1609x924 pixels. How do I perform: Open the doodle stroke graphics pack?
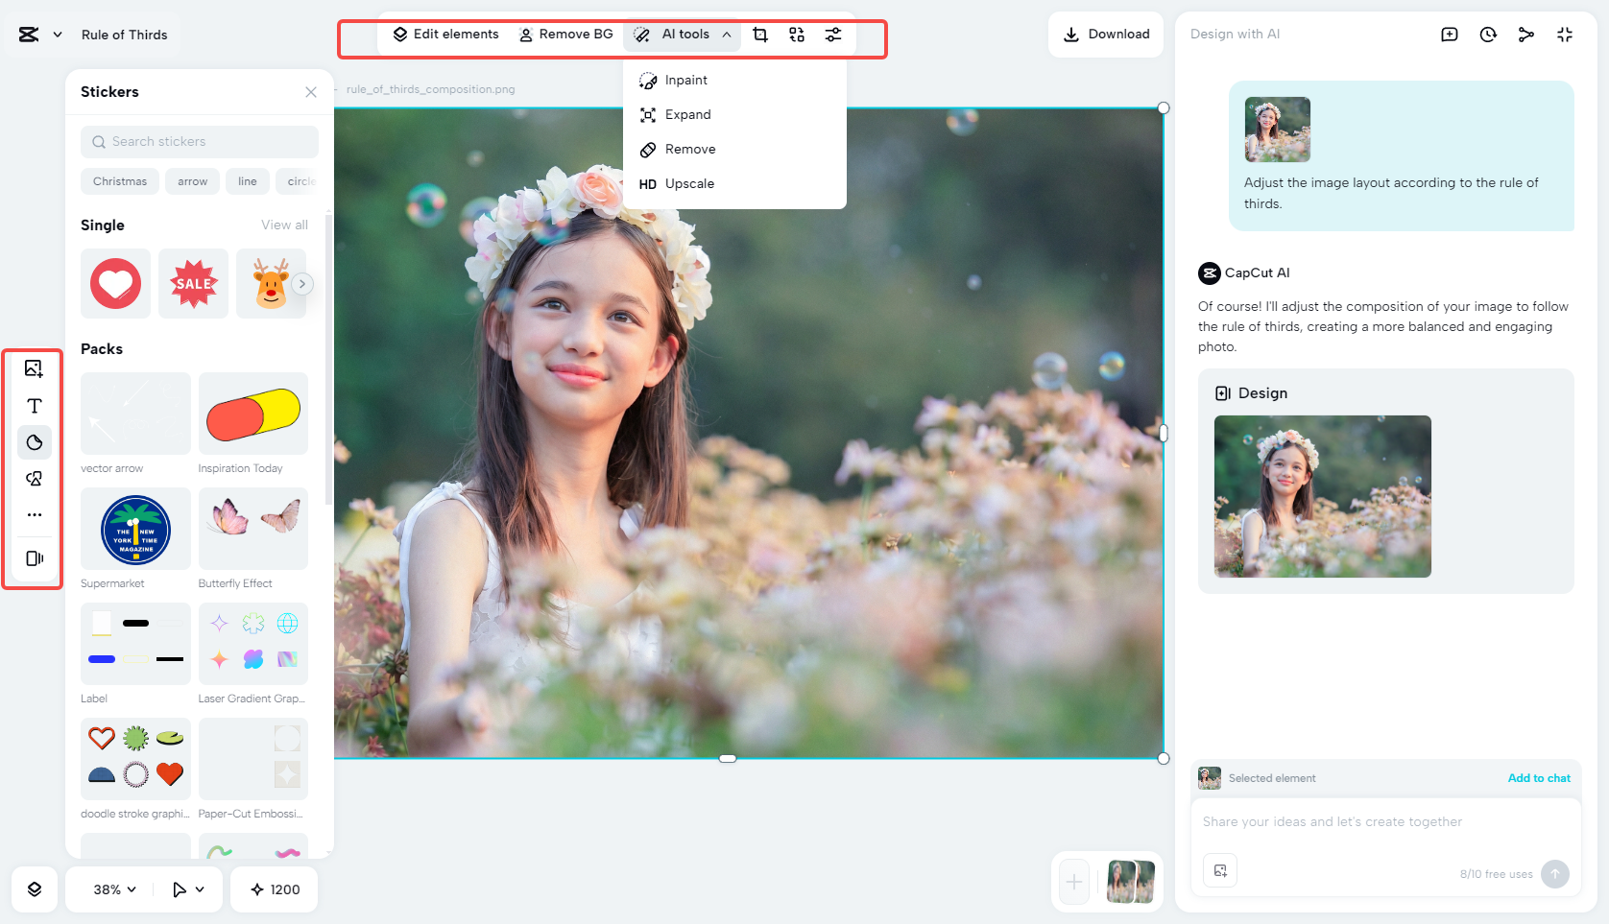(x=135, y=759)
